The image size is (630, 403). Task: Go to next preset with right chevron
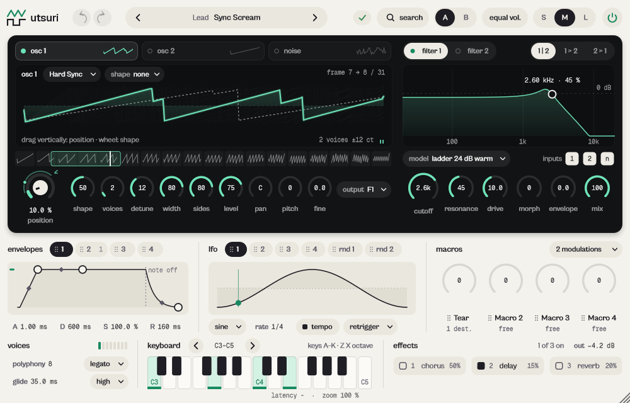coord(315,18)
